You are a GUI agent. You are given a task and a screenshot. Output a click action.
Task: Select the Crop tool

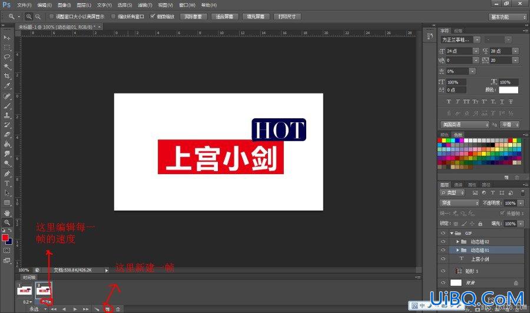pos(6,76)
